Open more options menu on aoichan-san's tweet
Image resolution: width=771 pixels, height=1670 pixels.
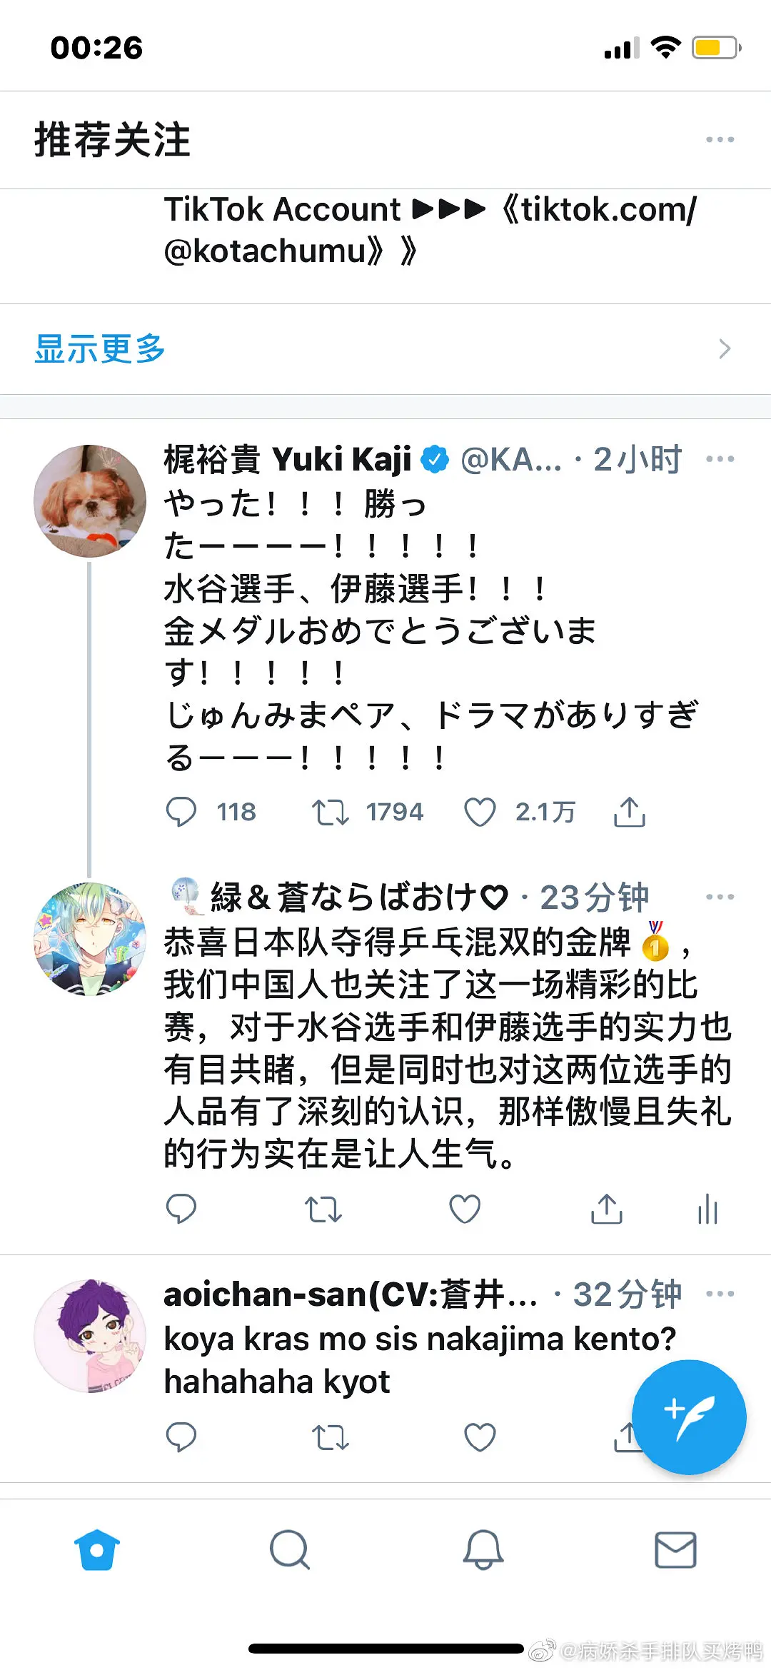tap(720, 1294)
